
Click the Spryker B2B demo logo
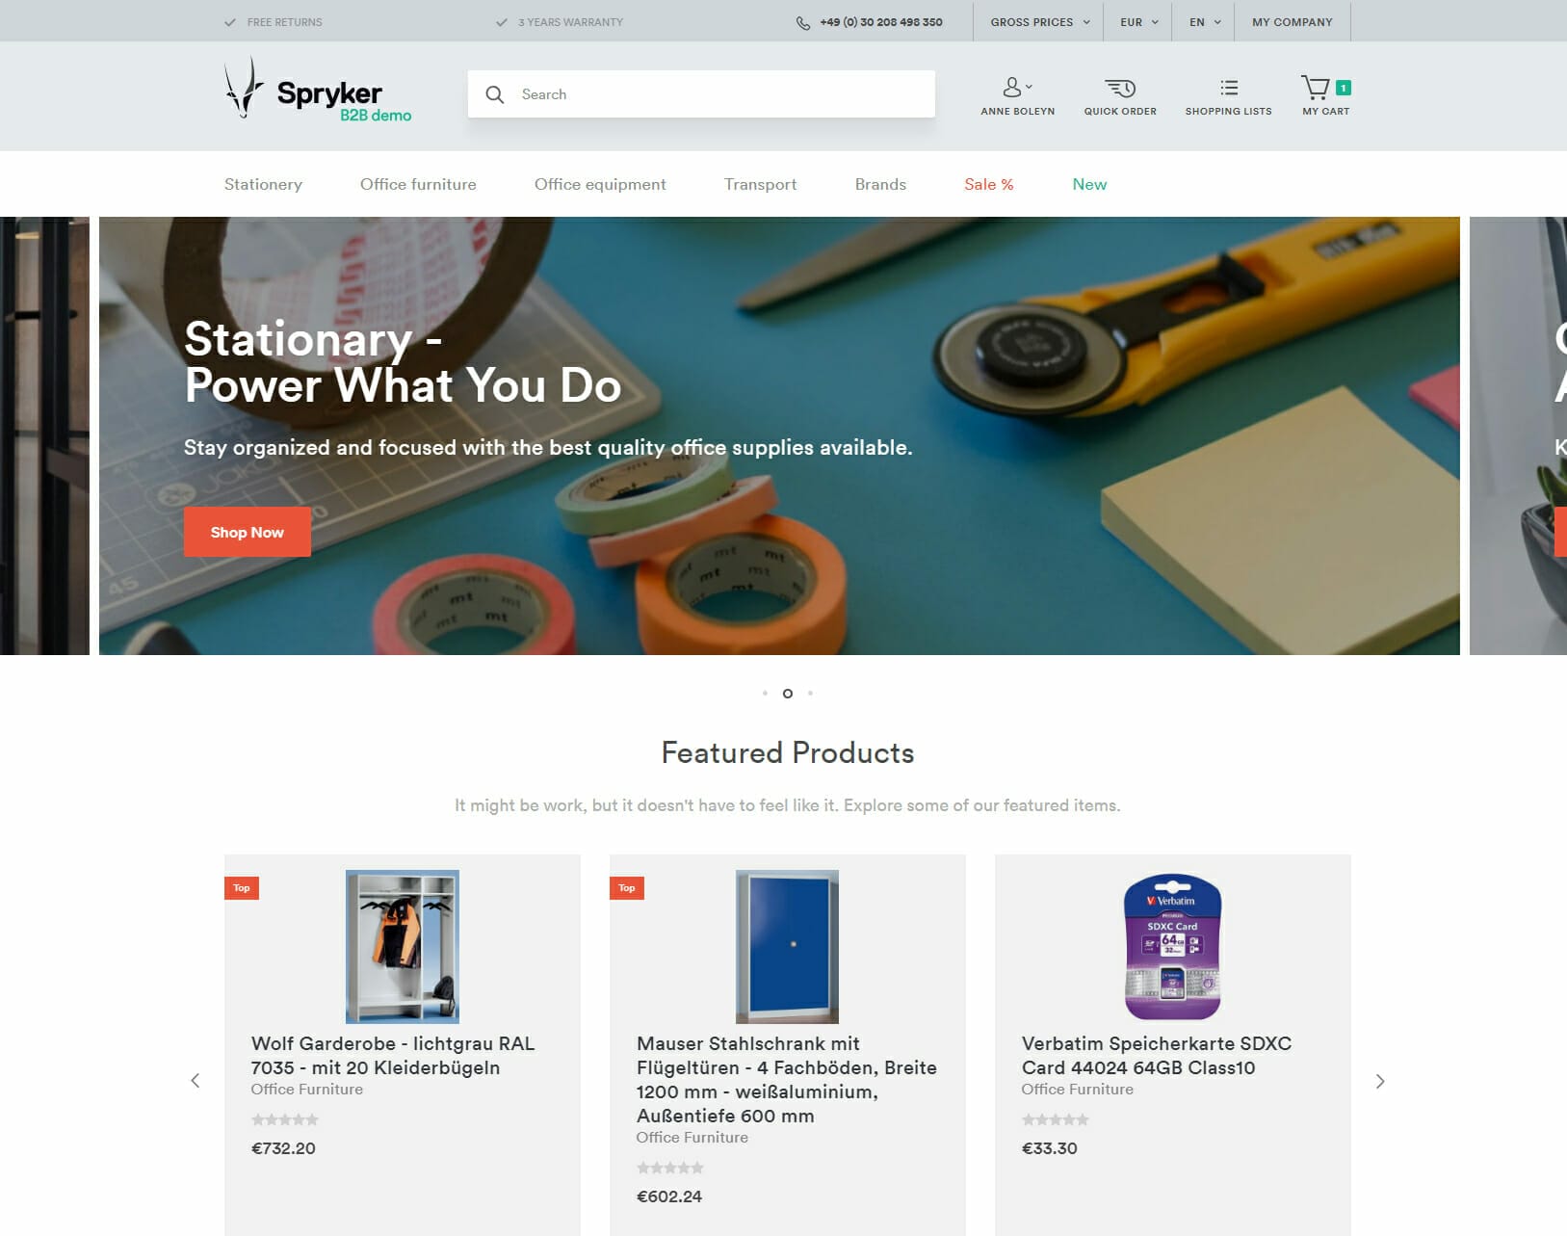pos(318,89)
